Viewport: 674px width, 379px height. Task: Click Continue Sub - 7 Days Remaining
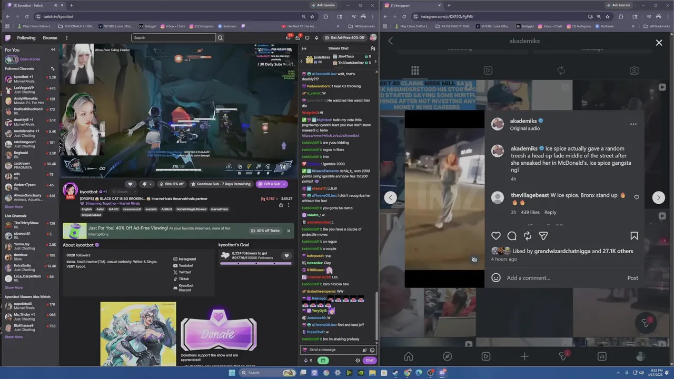[221, 184]
